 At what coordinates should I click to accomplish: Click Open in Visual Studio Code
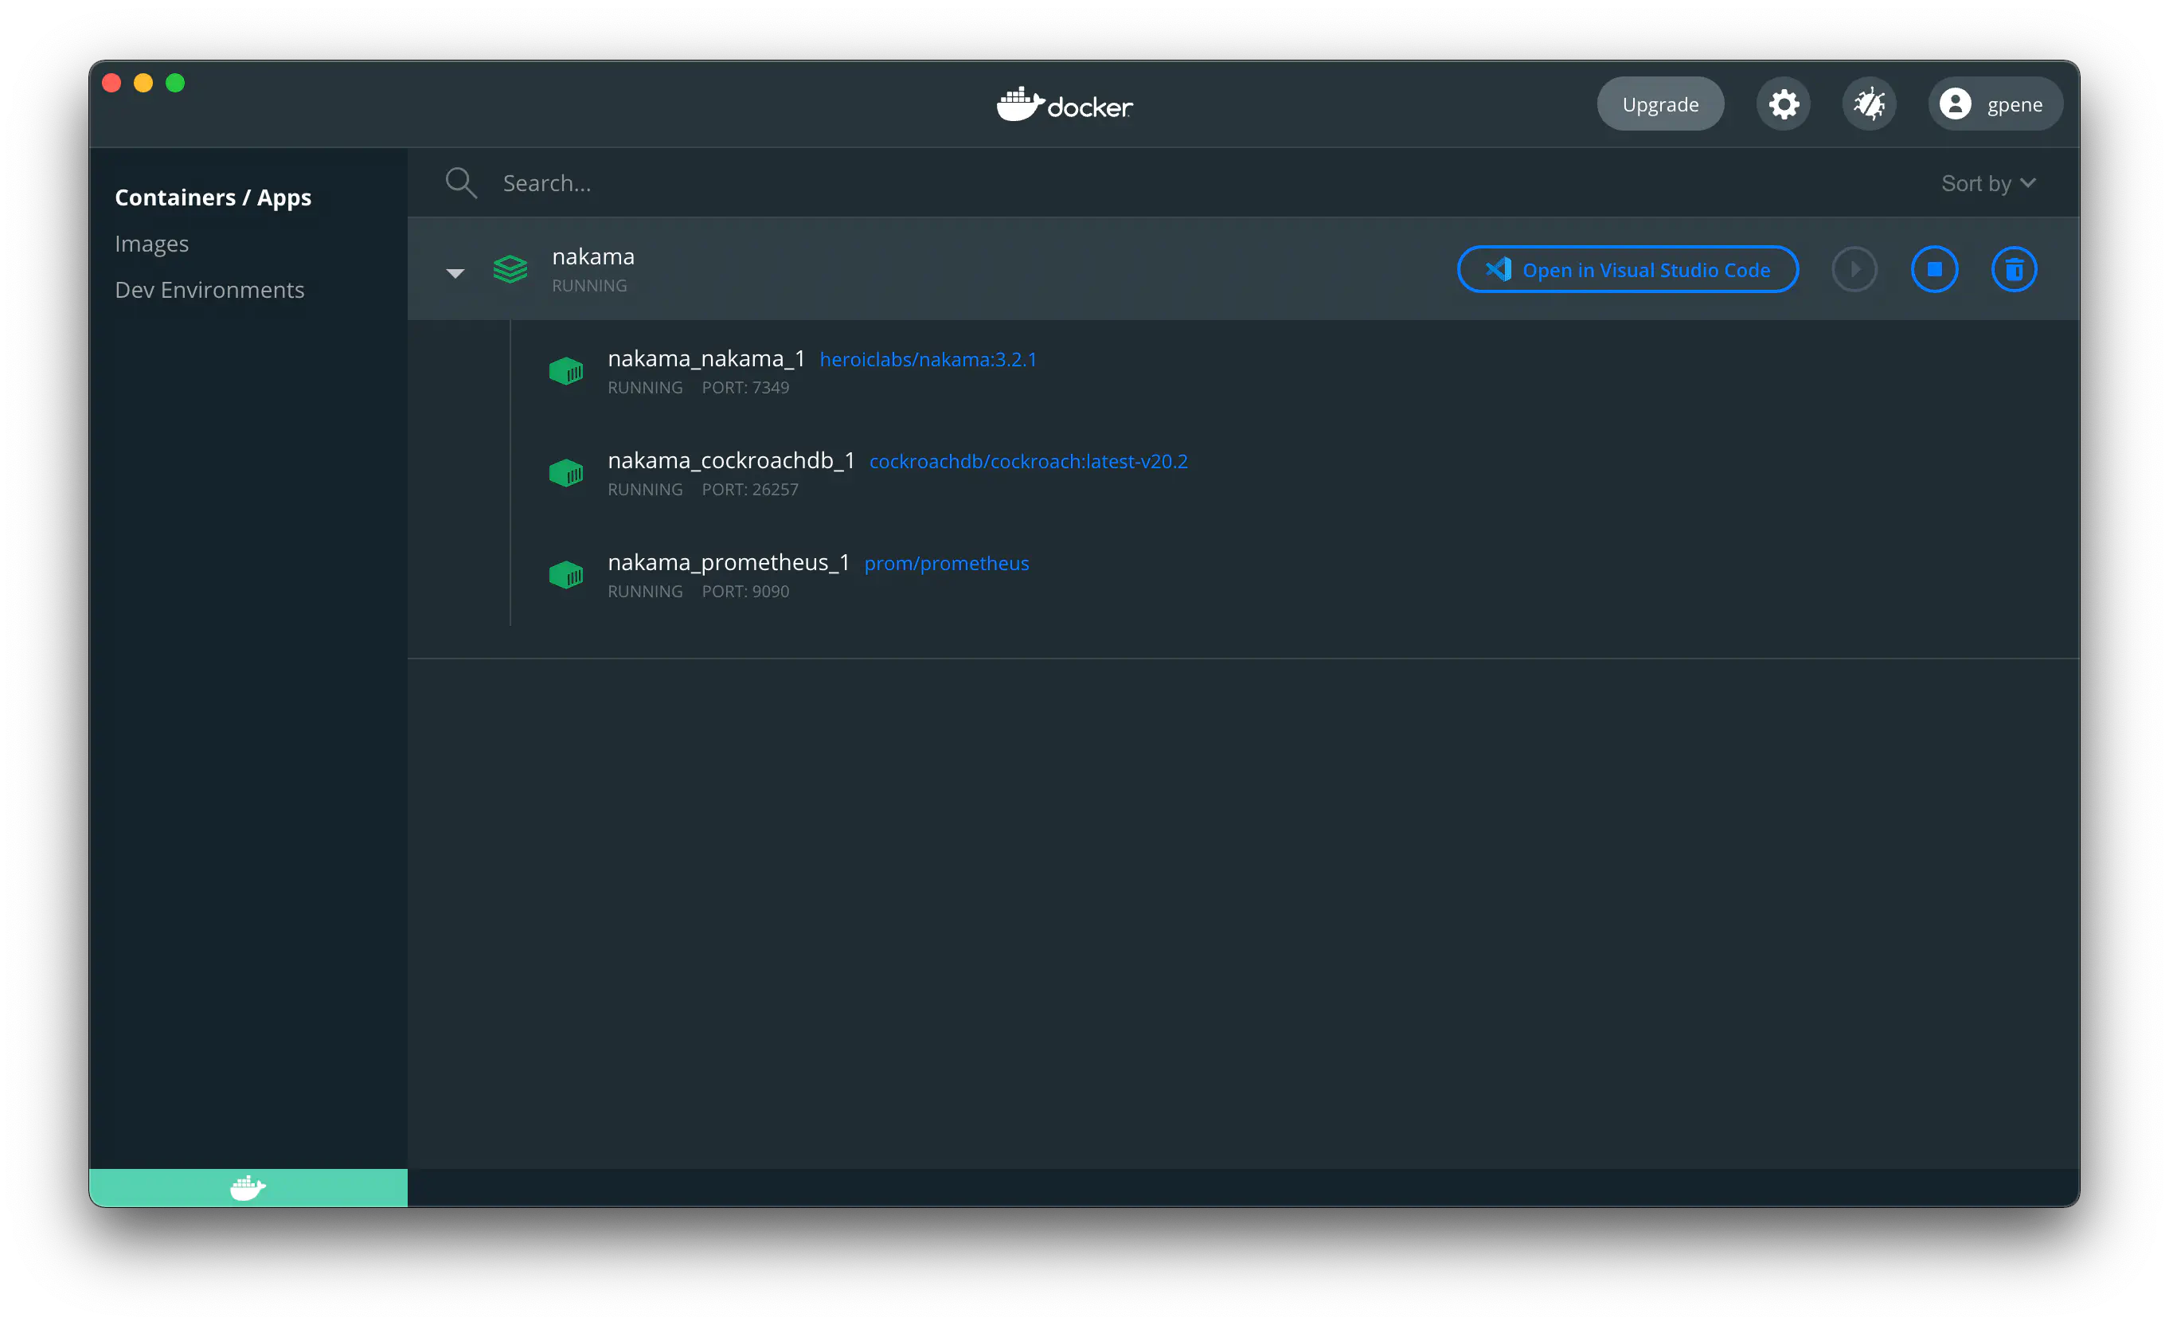tap(1628, 269)
